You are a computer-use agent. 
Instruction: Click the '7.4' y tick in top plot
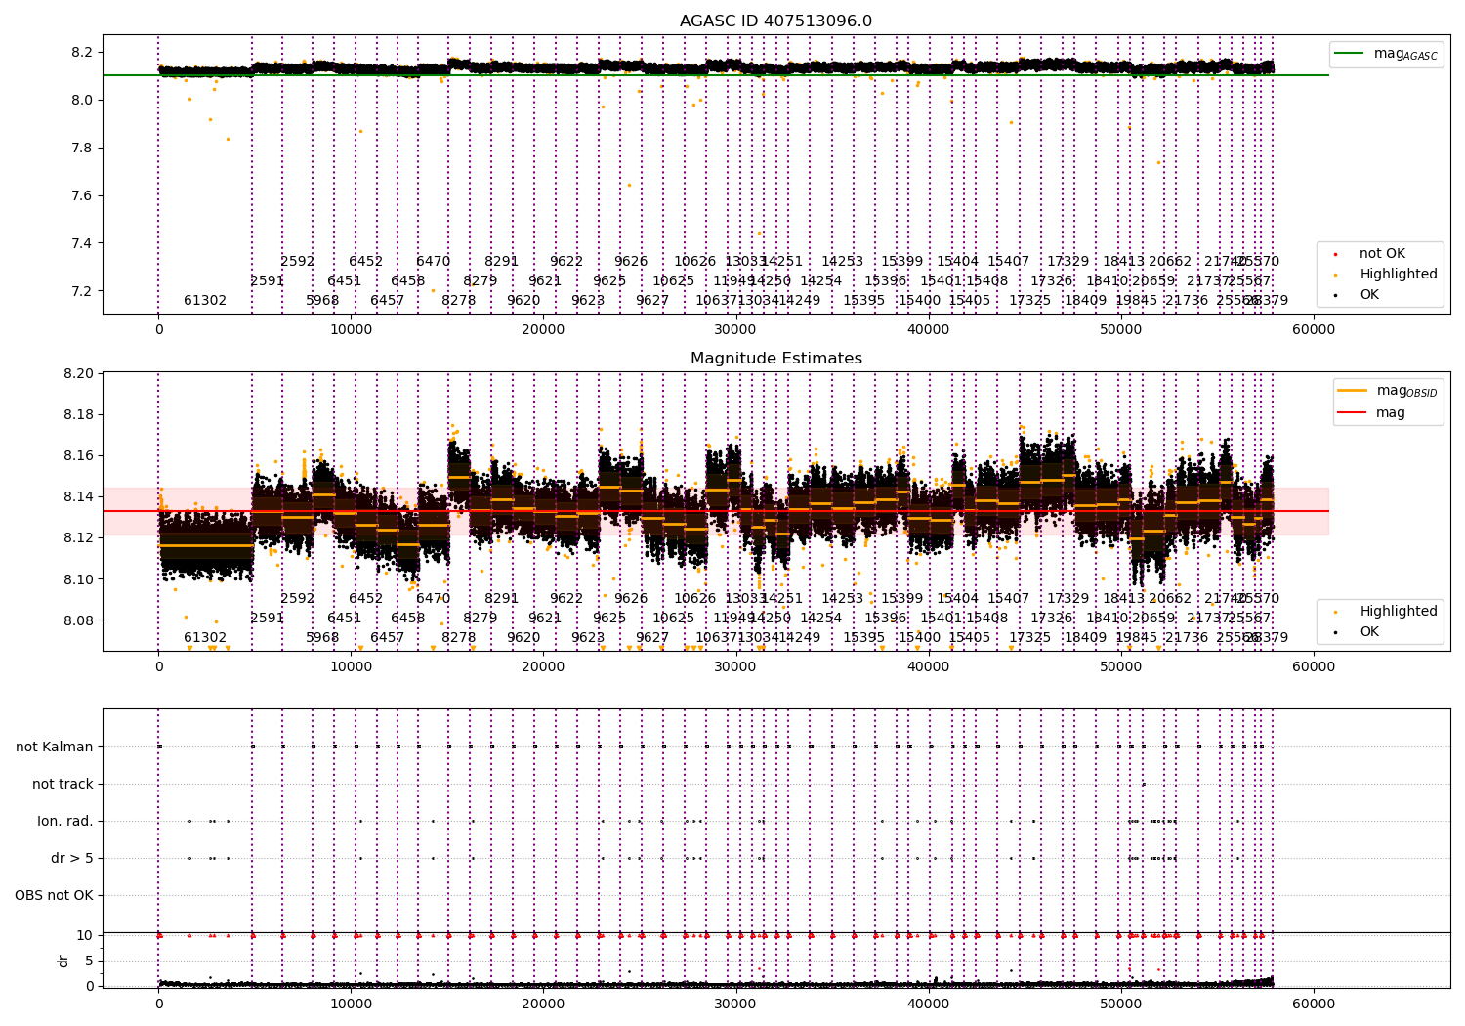[82, 243]
